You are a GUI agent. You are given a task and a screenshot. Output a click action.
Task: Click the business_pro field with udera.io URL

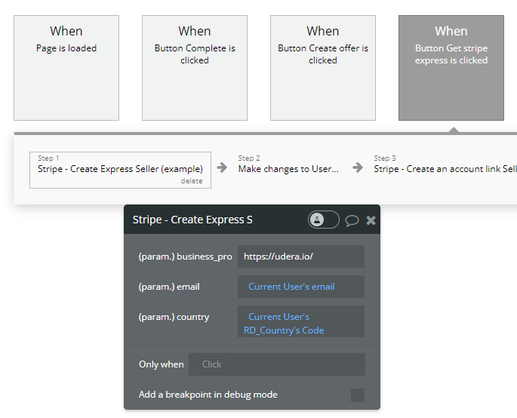pyautogui.click(x=300, y=257)
